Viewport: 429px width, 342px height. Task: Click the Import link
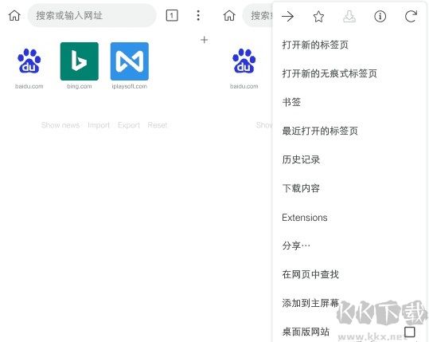[x=99, y=125]
